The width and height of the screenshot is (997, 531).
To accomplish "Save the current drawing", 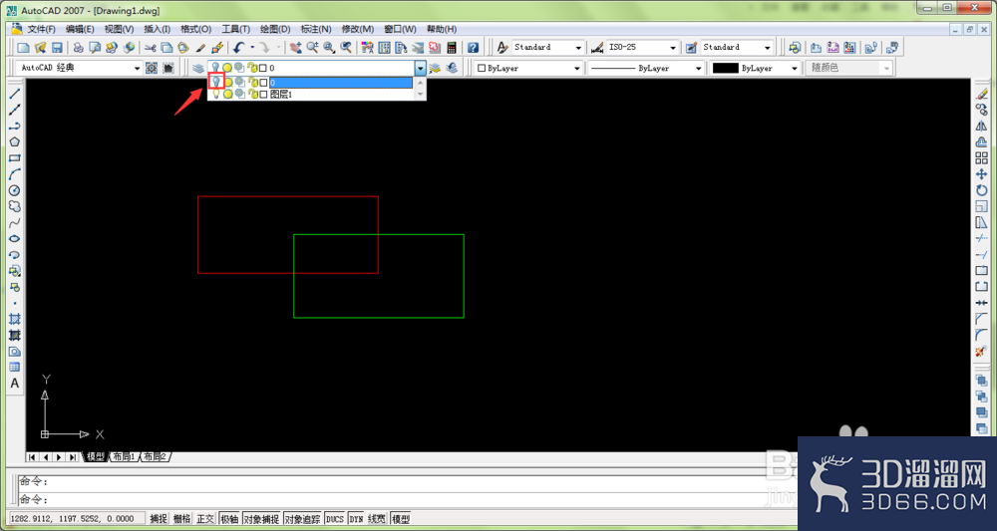I will [x=57, y=48].
